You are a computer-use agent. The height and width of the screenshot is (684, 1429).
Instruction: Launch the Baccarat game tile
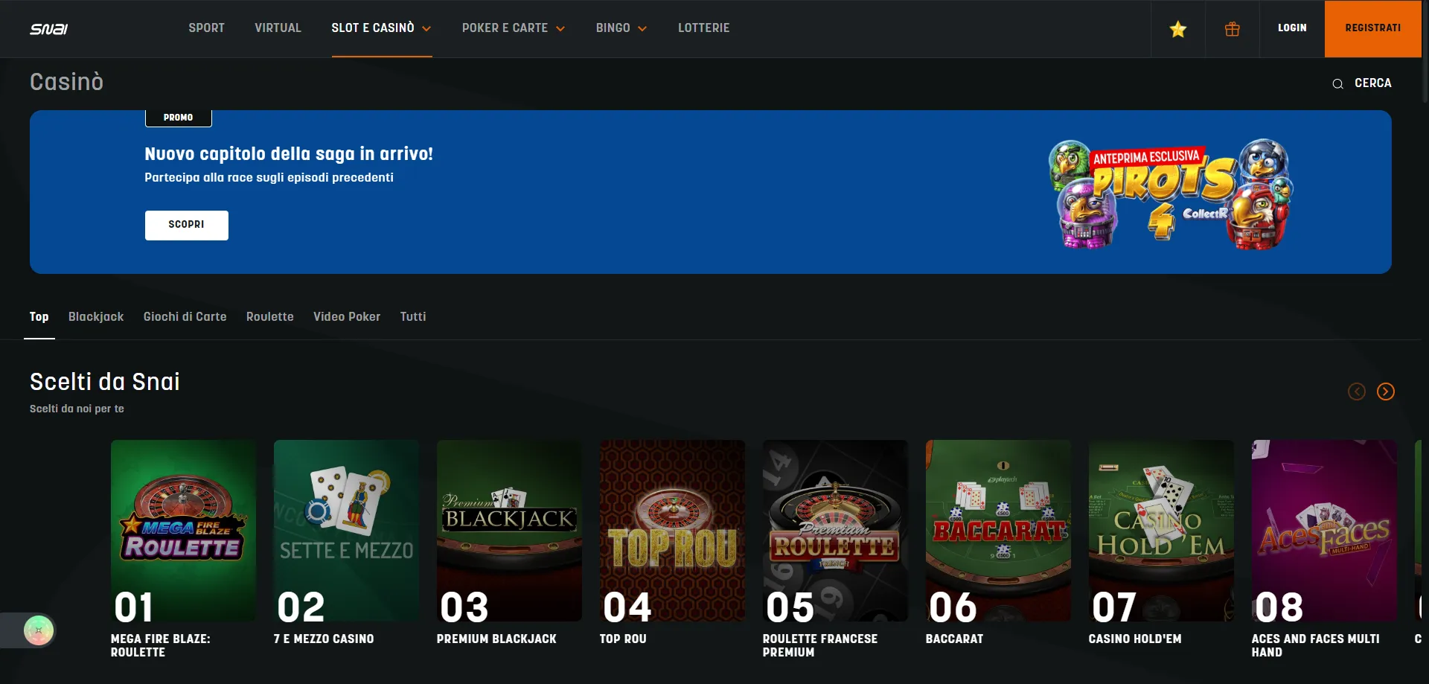click(997, 530)
